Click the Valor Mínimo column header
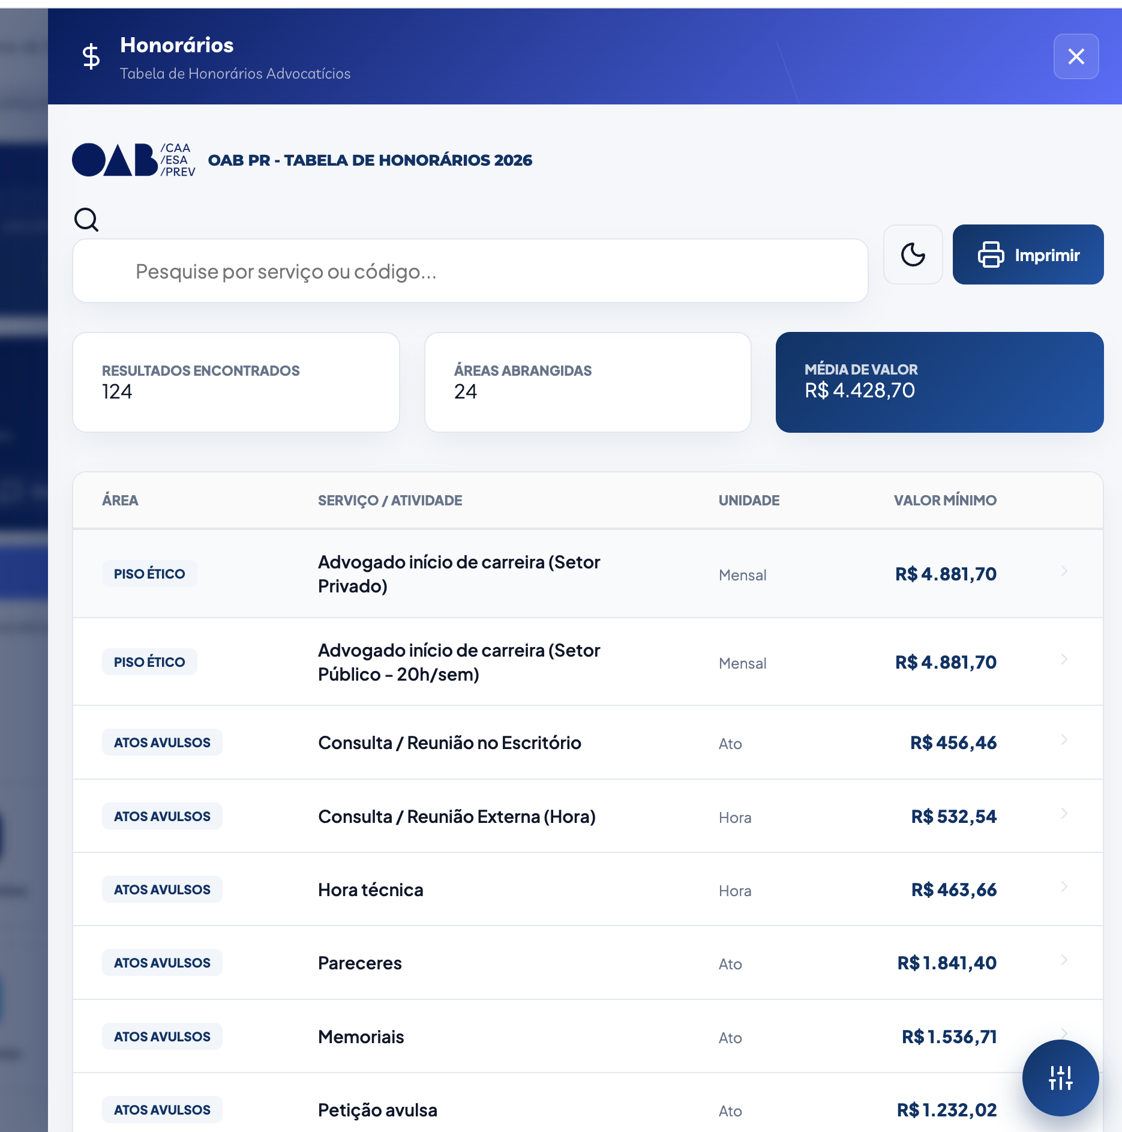1122x1132 pixels. click(x=944, y=501)
